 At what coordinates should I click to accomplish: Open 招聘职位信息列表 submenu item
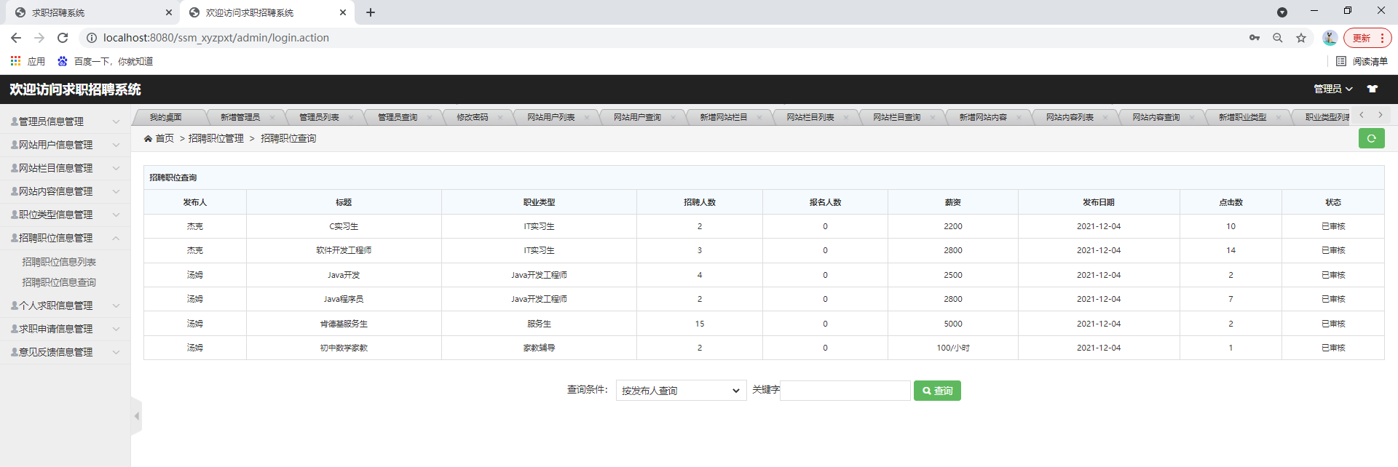pyautogui.click(x=59, y=262)
